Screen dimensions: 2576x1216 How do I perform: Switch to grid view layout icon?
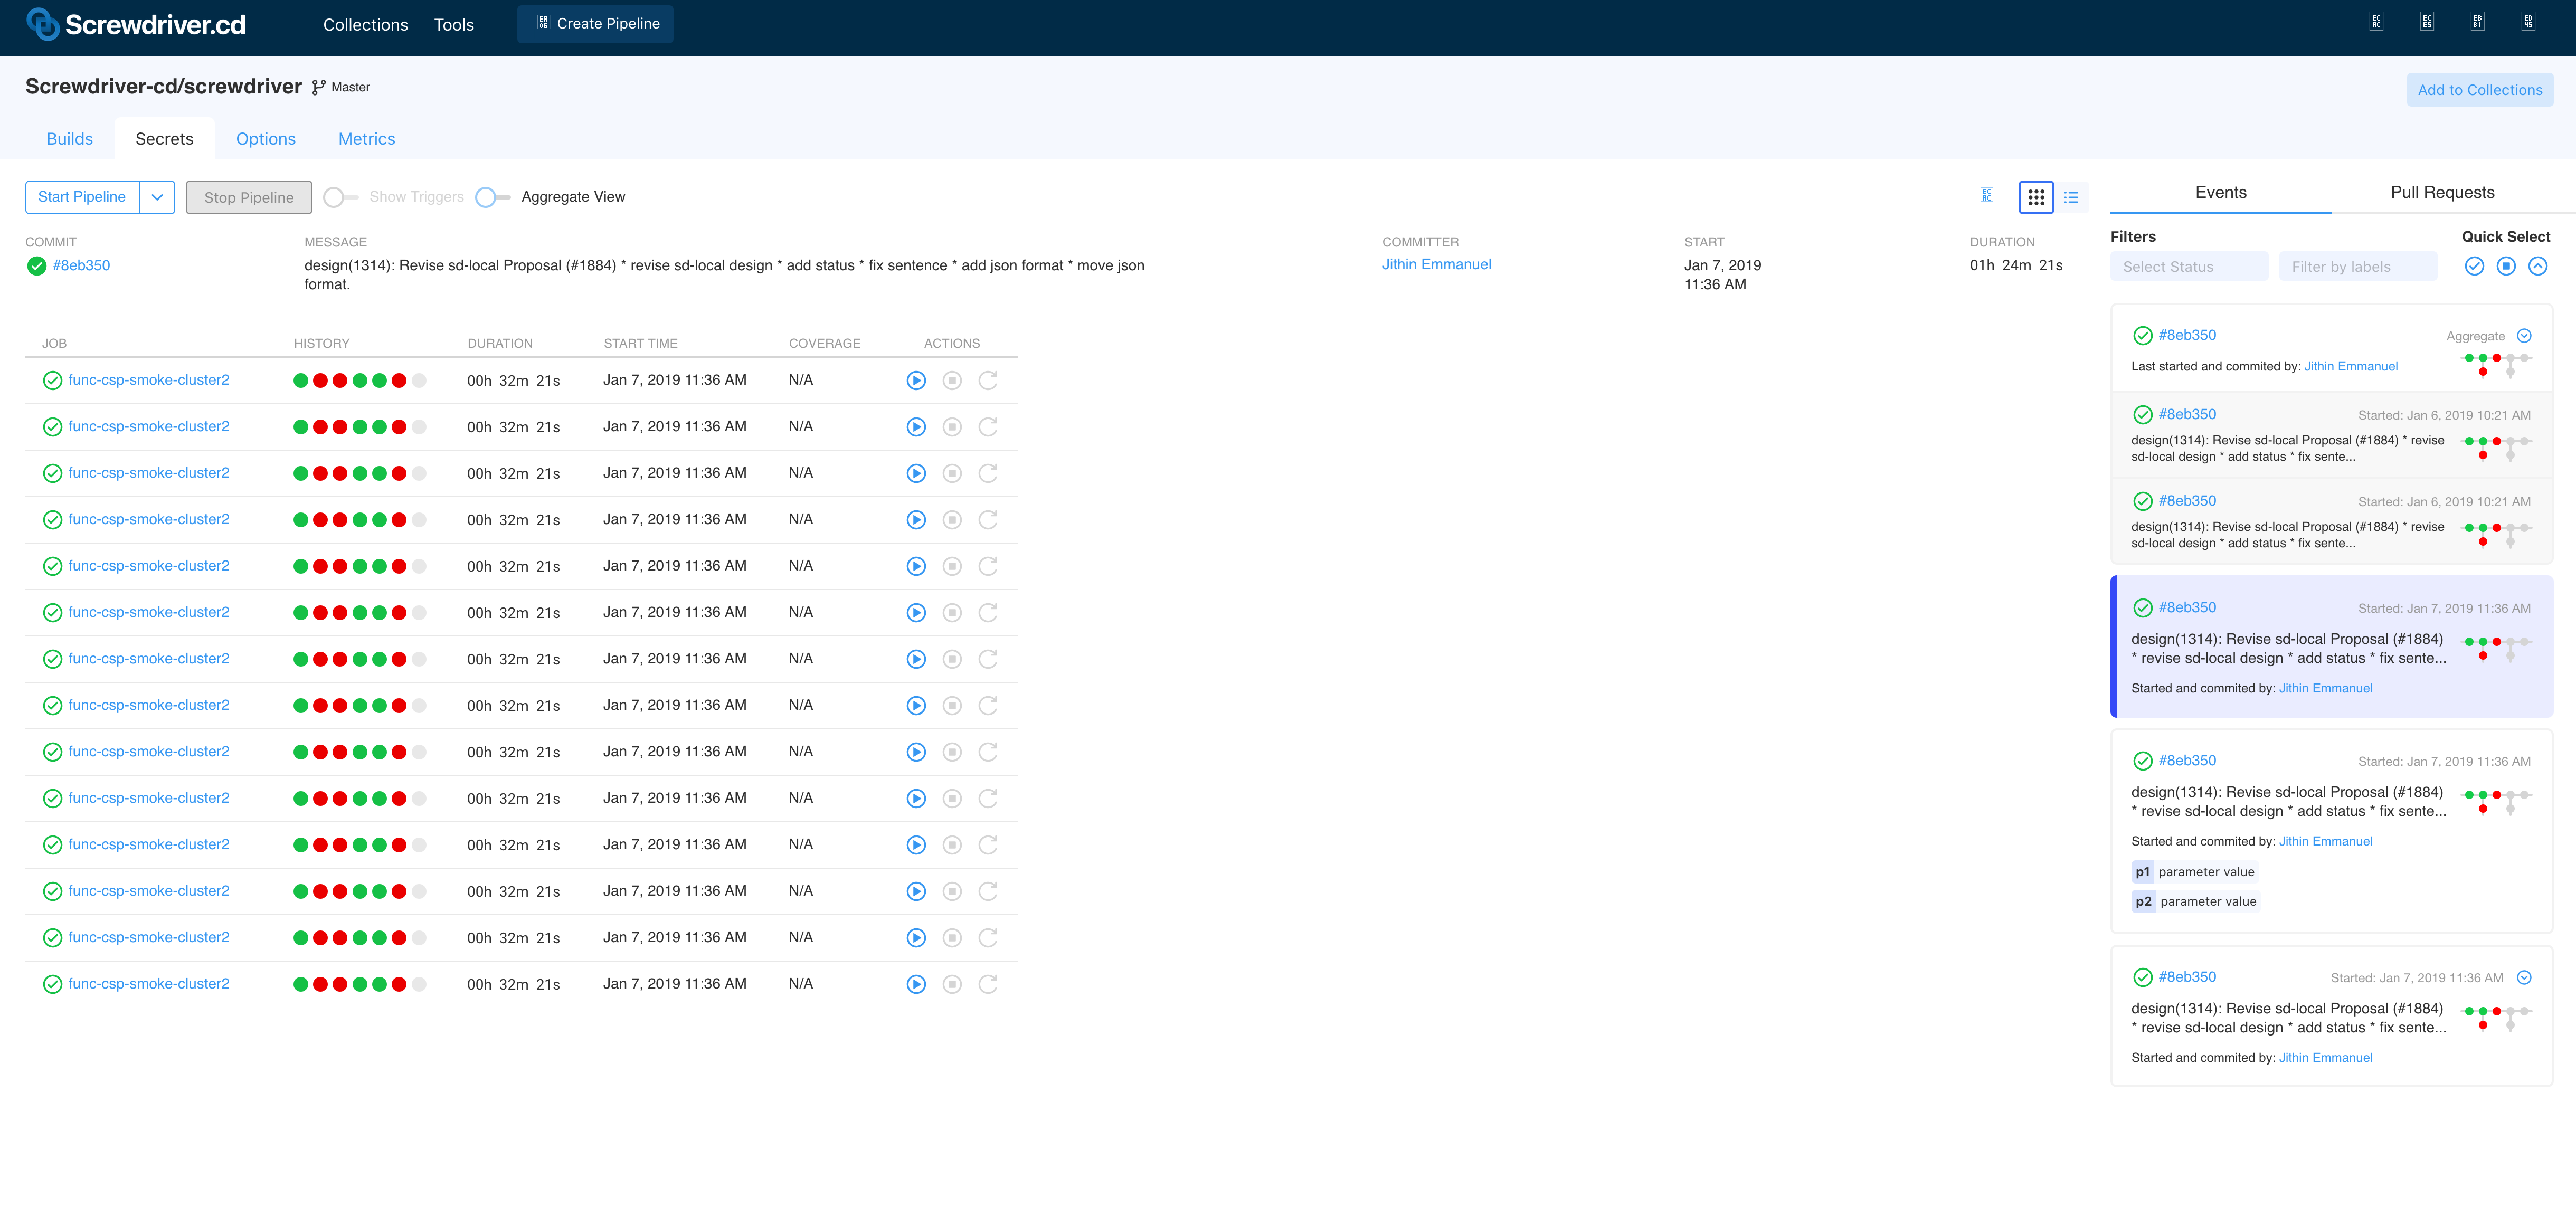pos(2036,197)
